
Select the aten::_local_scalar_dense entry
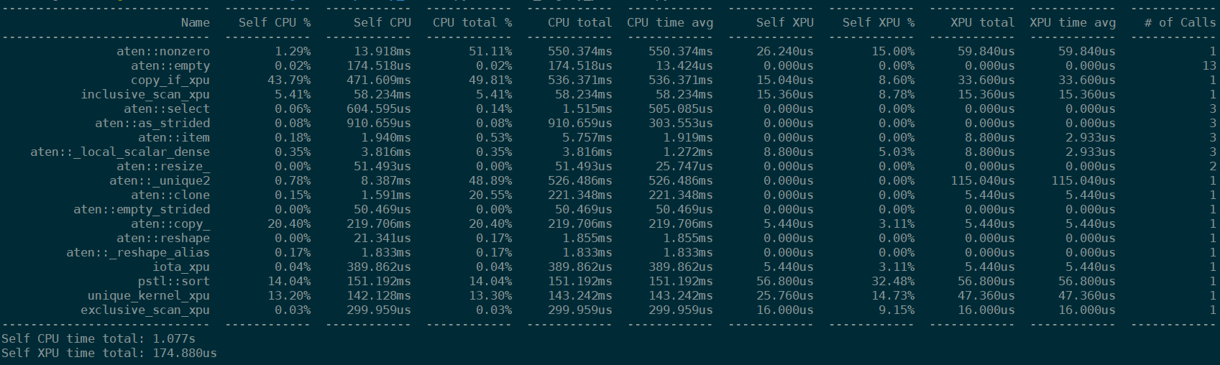pos(120,152)
